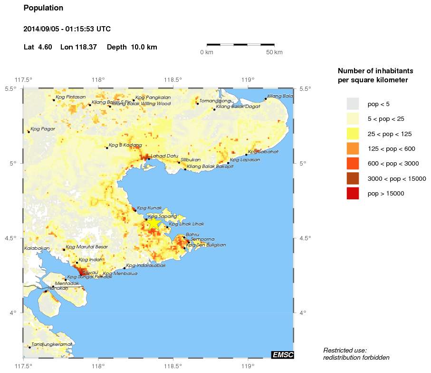The height and width of the screenshot is (373, 431).
Task: Click the 'Kpg Marutai Besar' label
Action: [87, 247]
